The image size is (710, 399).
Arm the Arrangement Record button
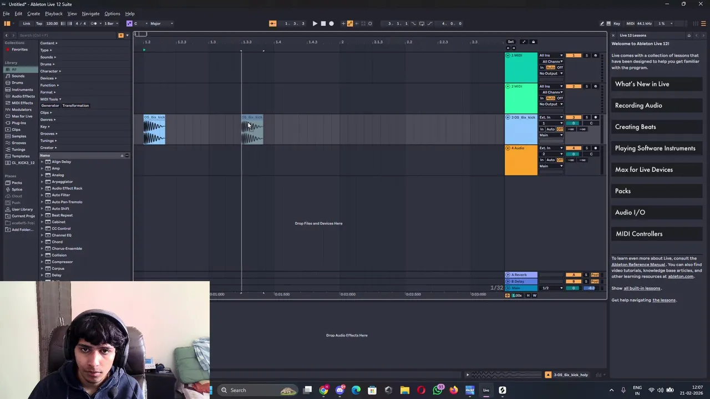(331, 23)
